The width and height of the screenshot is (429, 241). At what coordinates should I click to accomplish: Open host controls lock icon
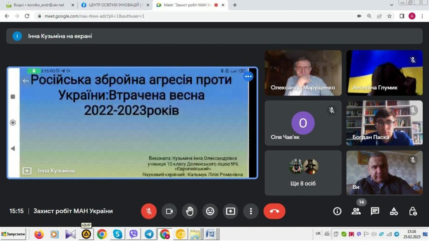pyautogui.click(x=413, y=211)
